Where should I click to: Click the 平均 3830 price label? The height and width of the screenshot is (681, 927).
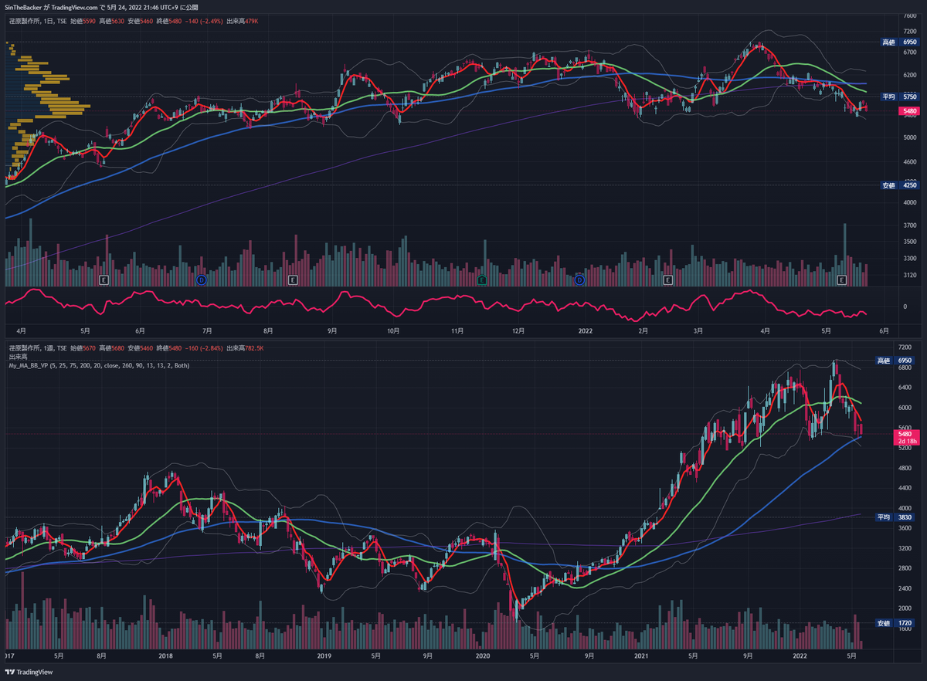click(x=894, y=517)
